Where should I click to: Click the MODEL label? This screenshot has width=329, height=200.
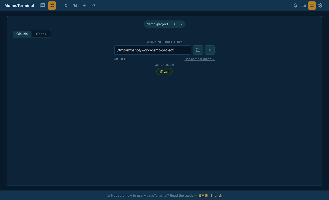coord(120,59)
